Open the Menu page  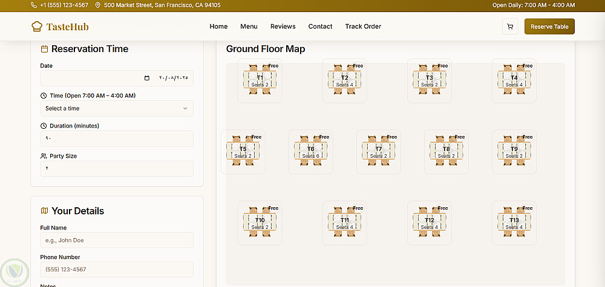click(x=249, y=27)
